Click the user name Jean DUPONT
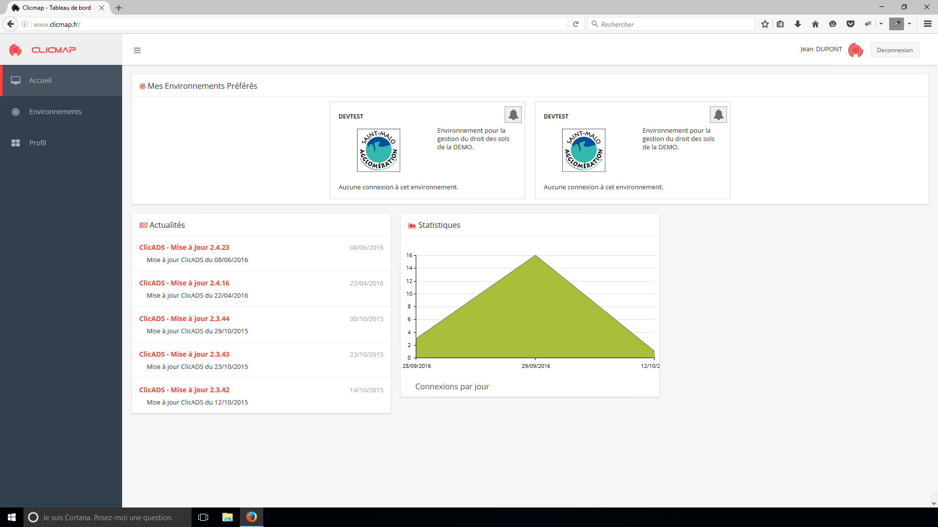The image size is (938, 527). tap(821, 49)
